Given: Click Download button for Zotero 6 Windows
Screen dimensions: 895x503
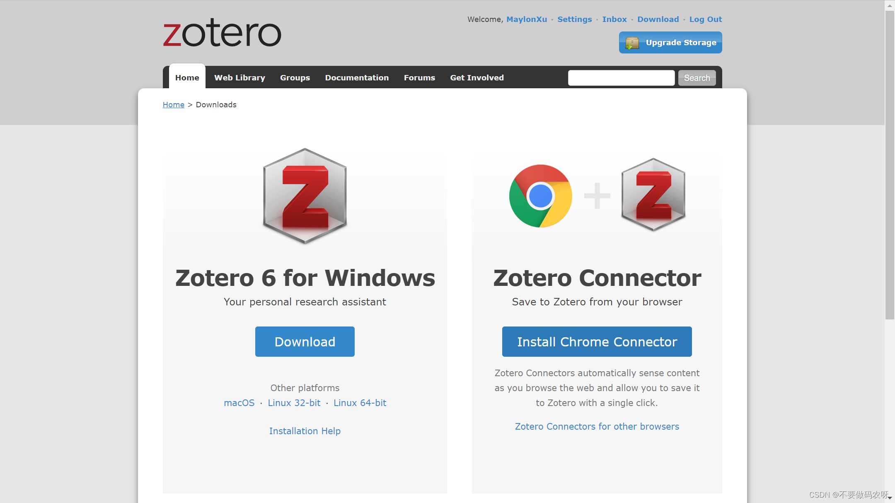Looking at the screenshot, I should tap(305, 341).
